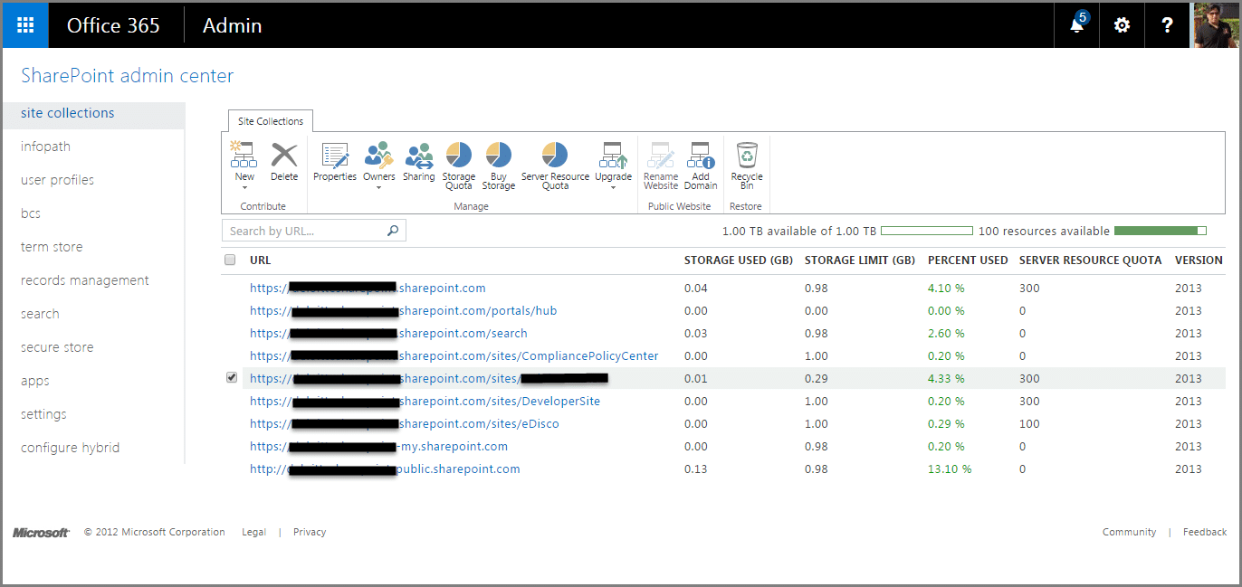Click the SERVER RESOURCE QUOTA column header

tap(1090, 260)
